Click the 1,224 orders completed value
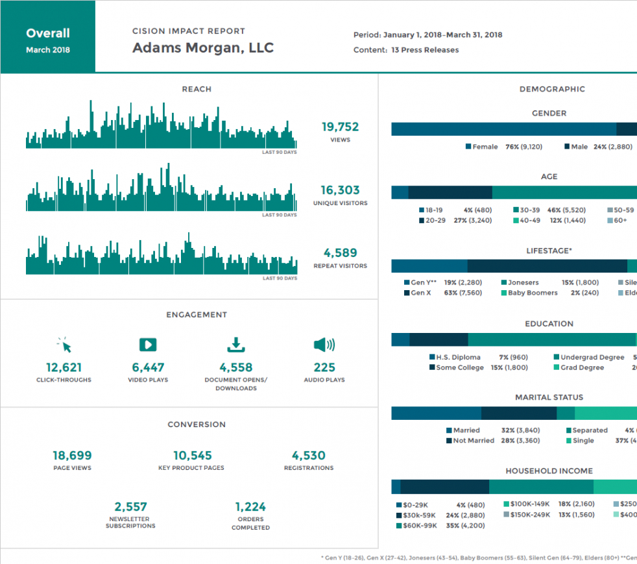The width and height of the screenshot is (637, 564). pyautogui.click(x=250, y=507)
